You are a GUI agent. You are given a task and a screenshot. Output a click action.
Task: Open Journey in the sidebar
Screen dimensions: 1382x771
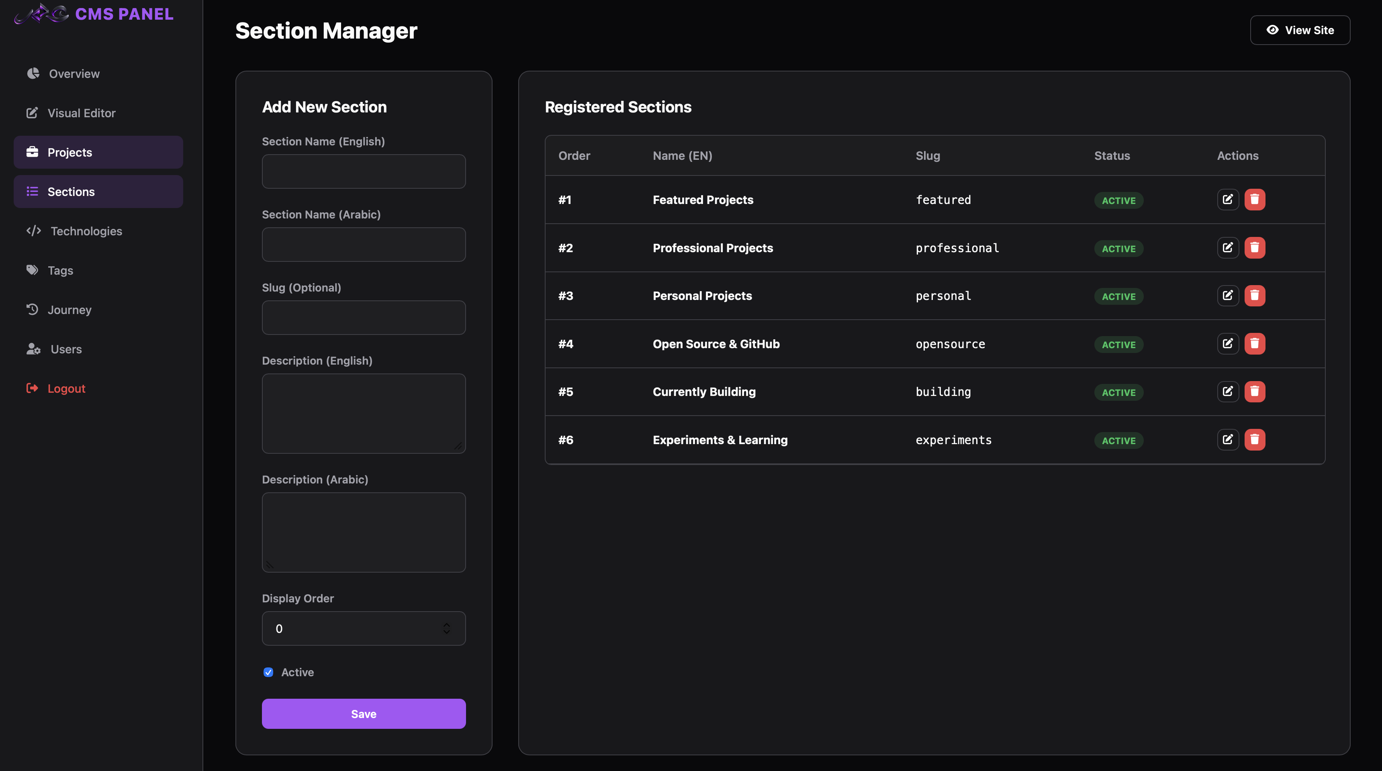98,309
